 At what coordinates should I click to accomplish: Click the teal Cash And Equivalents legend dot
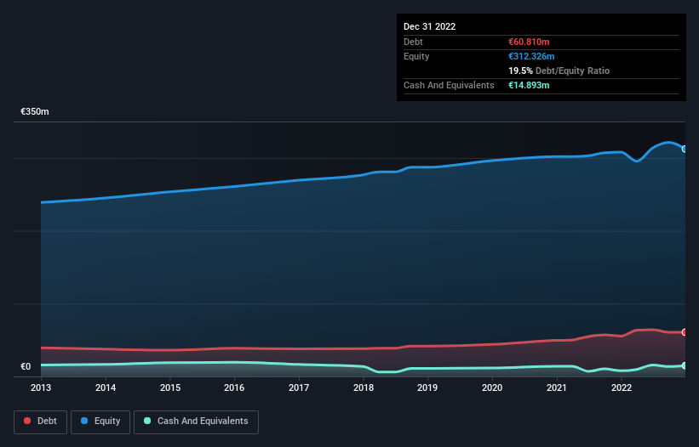[x=147, y=421]
